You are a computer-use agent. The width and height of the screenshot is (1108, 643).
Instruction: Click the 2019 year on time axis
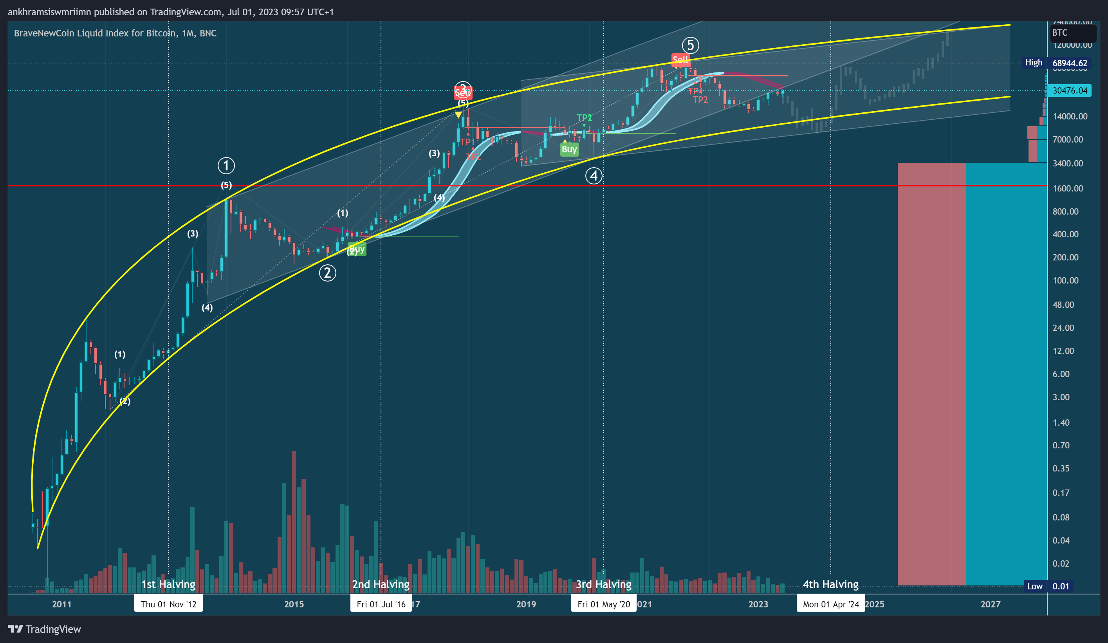[x=526, y=604]
